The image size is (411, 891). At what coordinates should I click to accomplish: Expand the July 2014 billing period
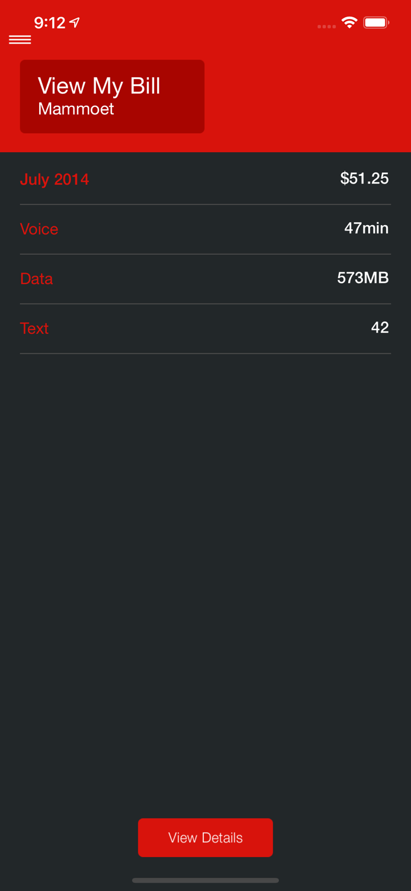point(205,179)
